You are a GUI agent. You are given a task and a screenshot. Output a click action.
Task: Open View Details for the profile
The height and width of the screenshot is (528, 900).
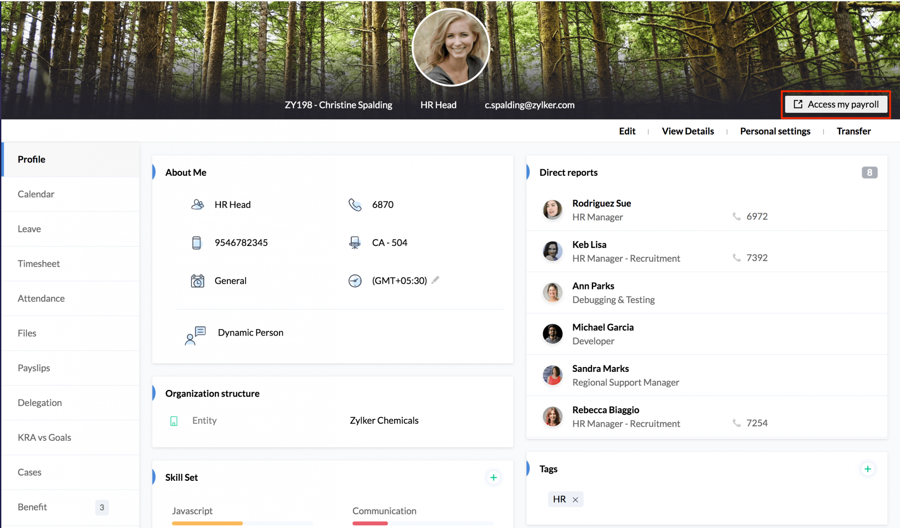click(688, 131)
